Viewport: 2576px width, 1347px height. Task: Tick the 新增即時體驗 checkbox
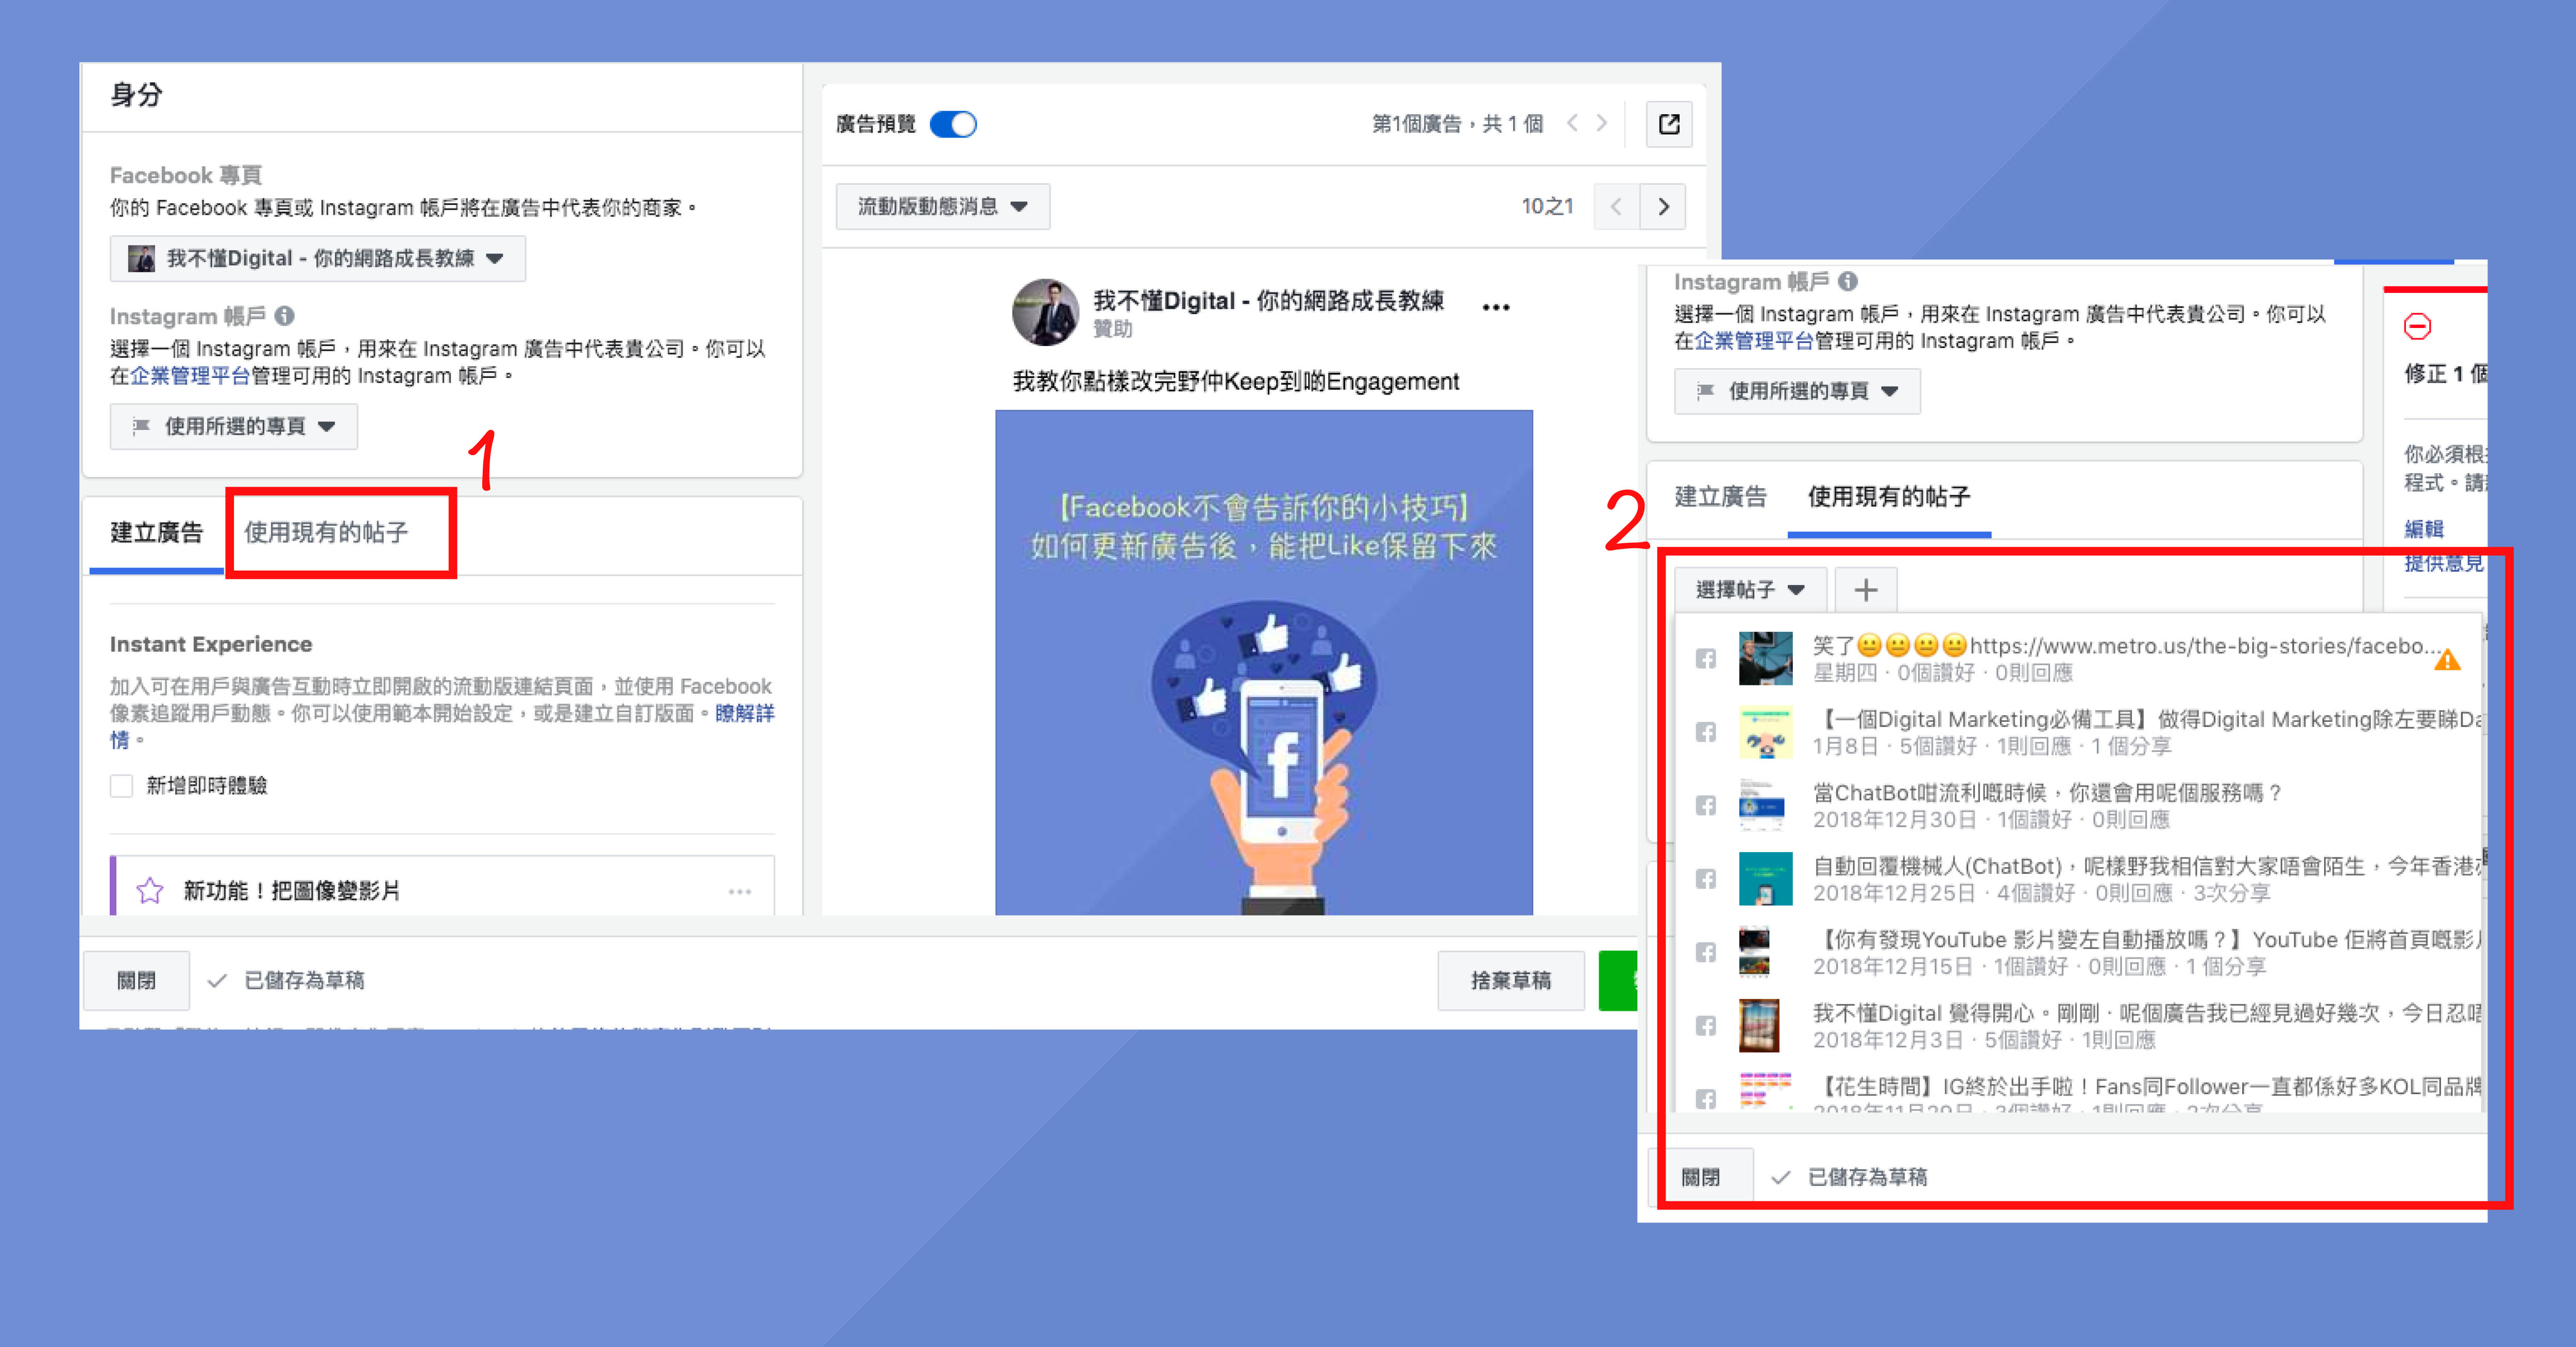[122, 785]
